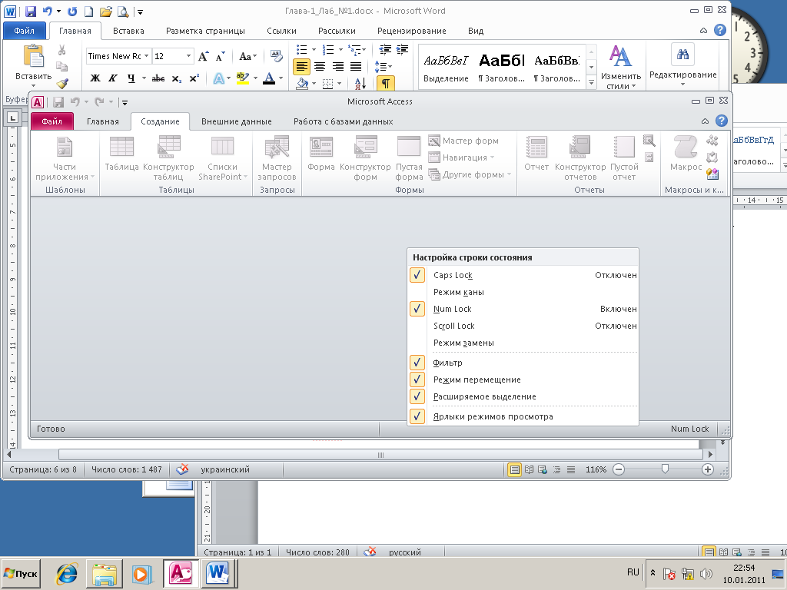787x590 pixels.
Task: Apply superscript x² formatting in Word
Action: [194, 78]
